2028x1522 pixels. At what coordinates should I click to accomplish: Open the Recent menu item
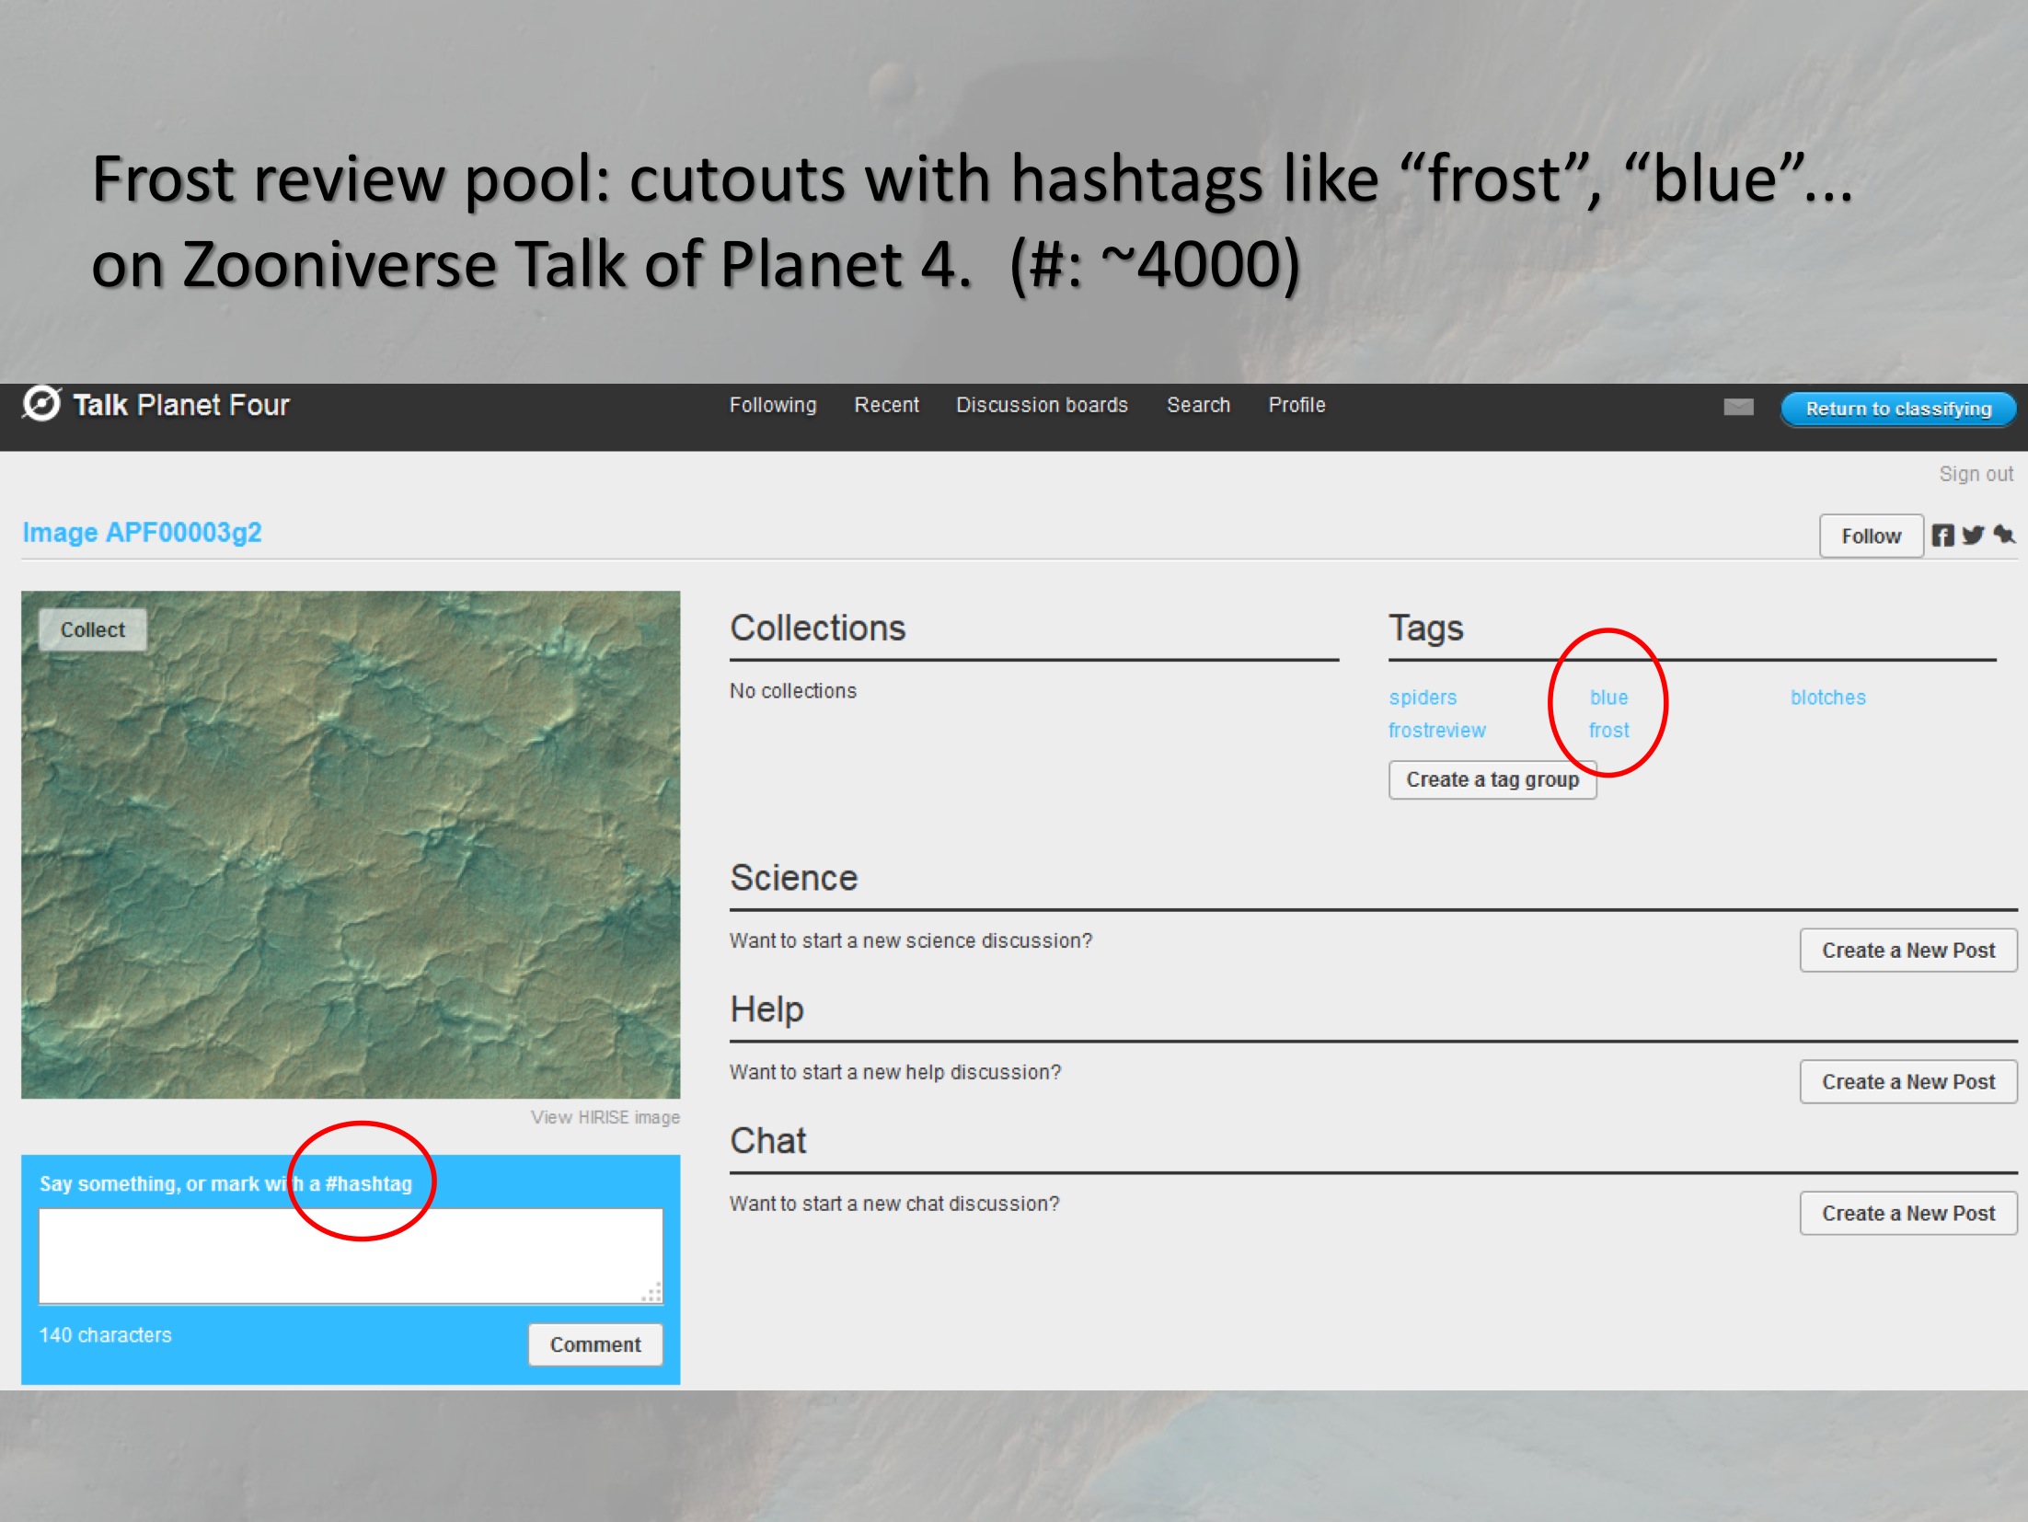point(886,405)
